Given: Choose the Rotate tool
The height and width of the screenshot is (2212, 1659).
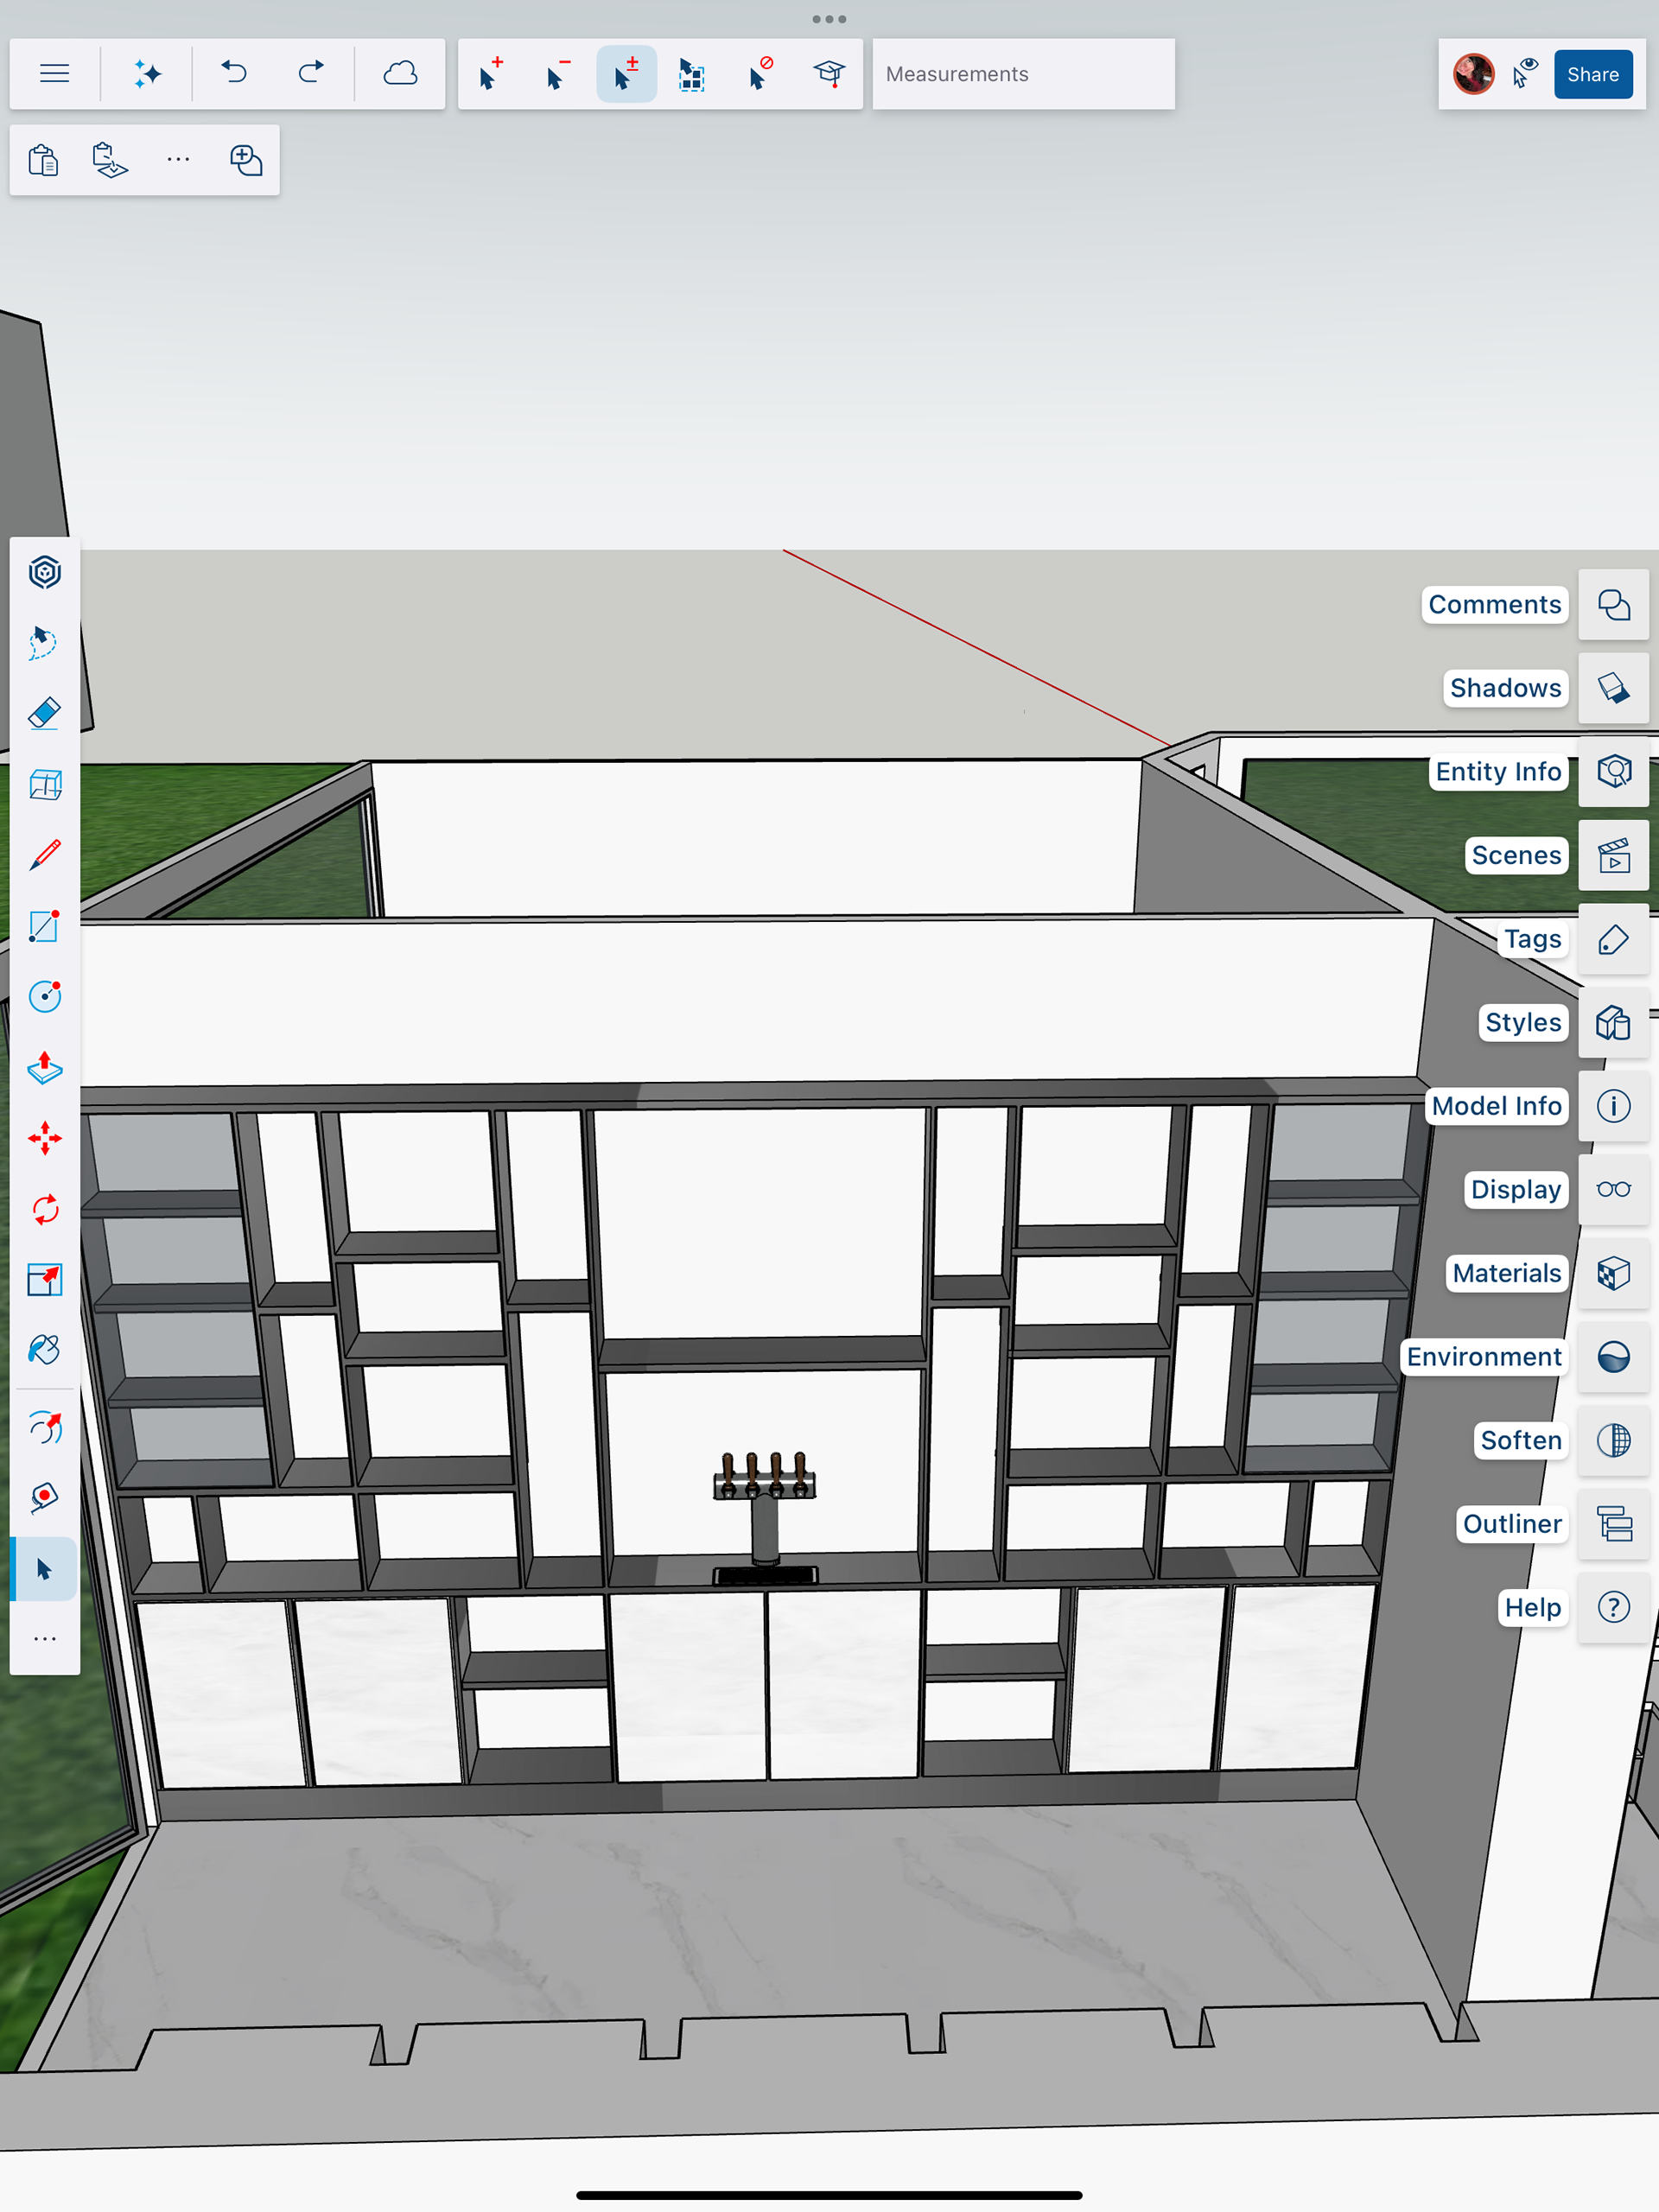Looking at the screenshot, I should [x=44, y=1209].
